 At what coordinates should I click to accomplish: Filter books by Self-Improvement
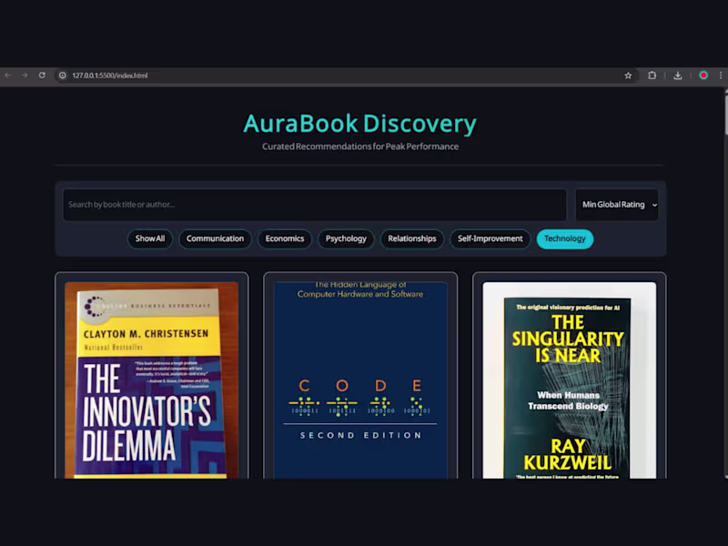(x=490, y=238)
